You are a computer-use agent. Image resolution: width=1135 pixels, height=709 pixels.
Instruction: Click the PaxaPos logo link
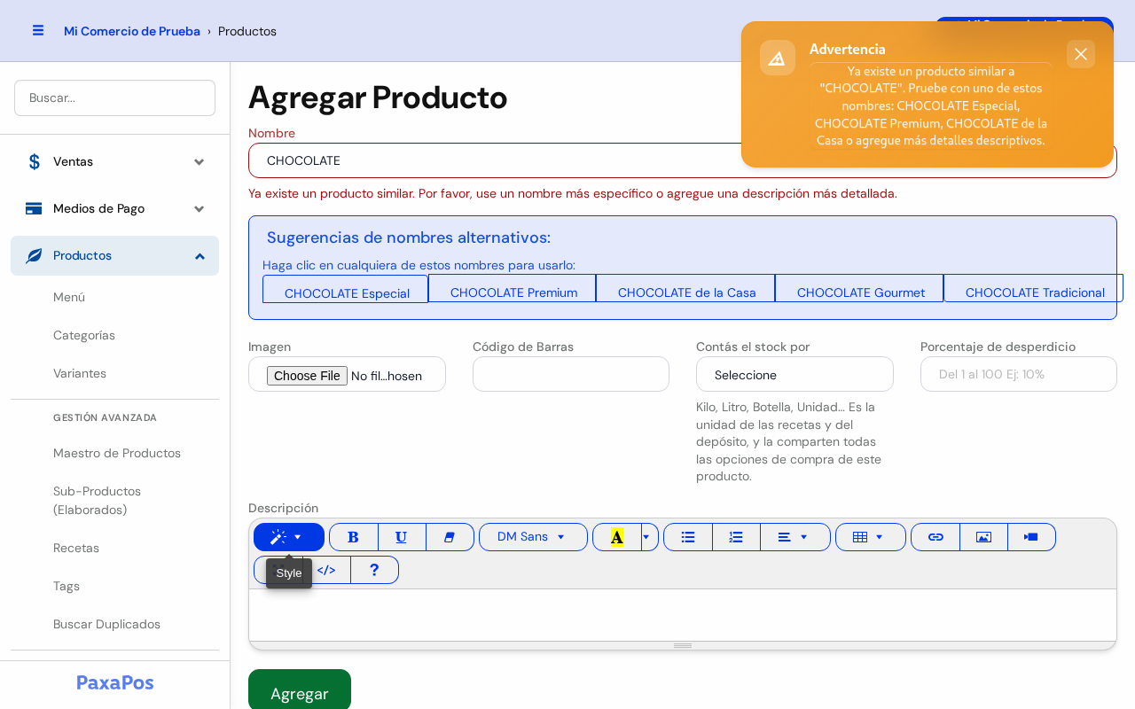(x=115, y=682)
